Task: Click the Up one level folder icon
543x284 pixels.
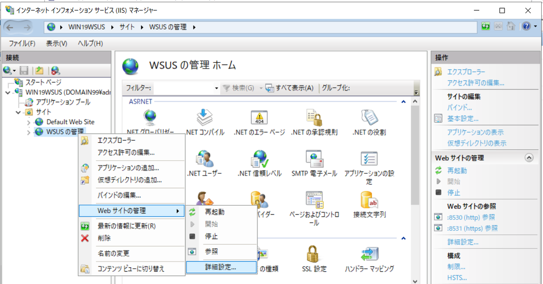Action: 40,70
